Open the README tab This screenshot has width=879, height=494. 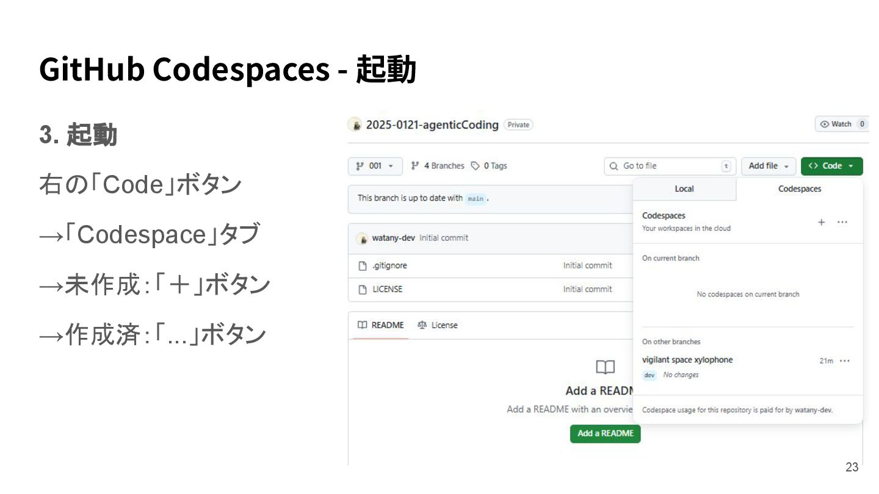tap(381, 325)
